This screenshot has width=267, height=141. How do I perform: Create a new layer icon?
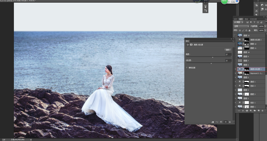259,111
